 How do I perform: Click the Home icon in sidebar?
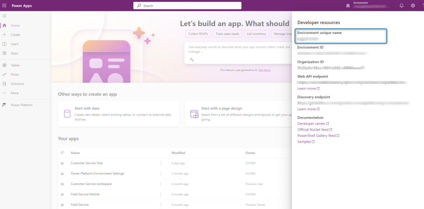pos(4,25)
